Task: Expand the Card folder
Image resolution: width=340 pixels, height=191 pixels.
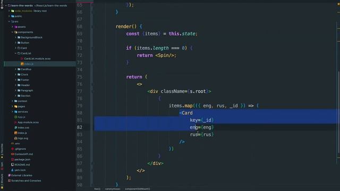Action: tap(15, 48)
